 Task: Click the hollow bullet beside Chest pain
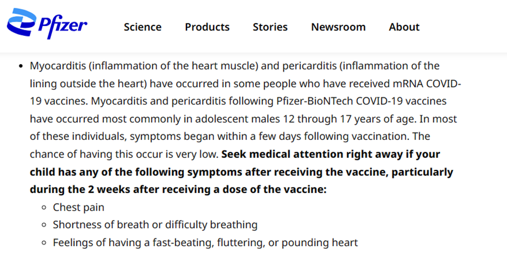pyautogui.click(x=43, y=208)
